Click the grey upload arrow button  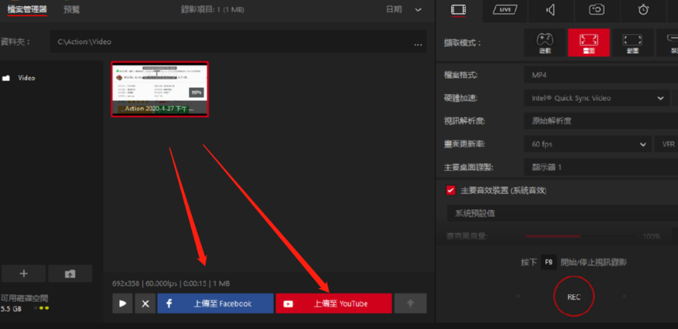point(410,303)
